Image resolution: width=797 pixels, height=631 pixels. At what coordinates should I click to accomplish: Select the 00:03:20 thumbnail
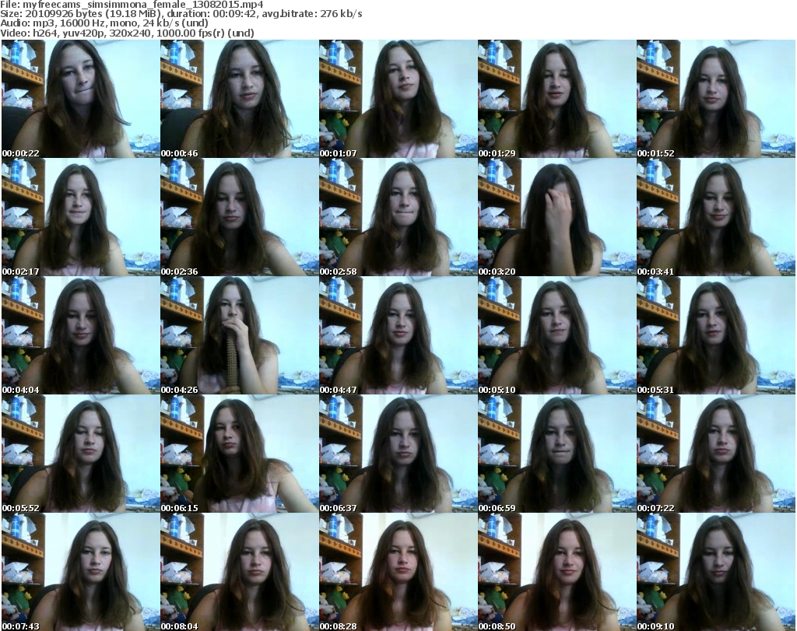[556, 217]
